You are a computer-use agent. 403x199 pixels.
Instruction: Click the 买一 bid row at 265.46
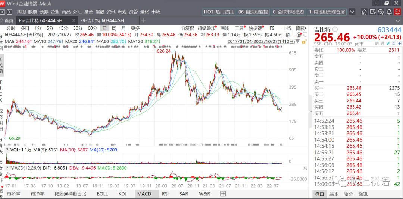(x=357, y=88)
